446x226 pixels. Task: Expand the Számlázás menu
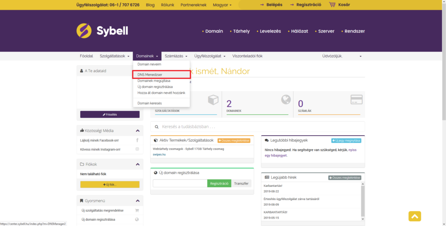(176, 56)
